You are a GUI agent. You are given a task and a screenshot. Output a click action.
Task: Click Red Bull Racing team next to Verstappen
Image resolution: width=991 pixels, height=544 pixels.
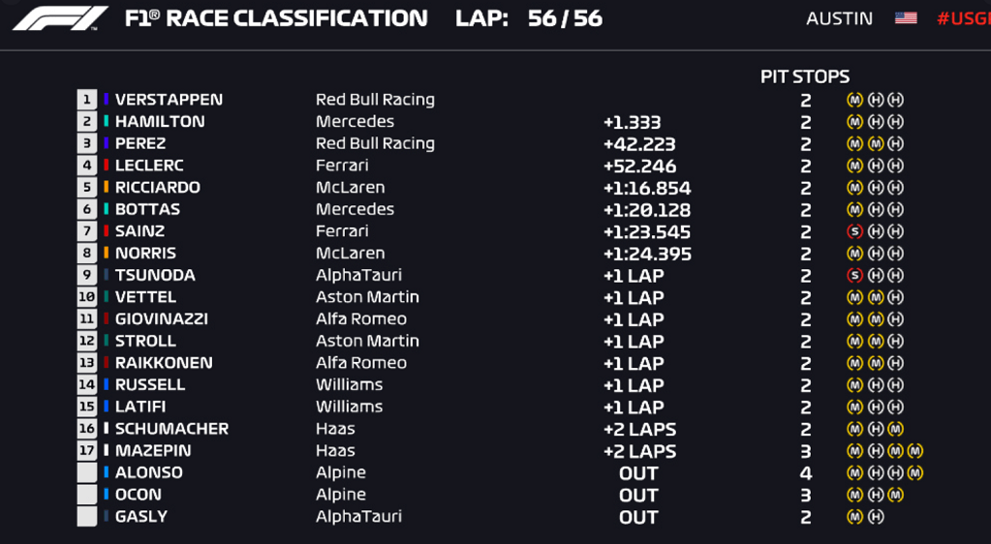376,100
